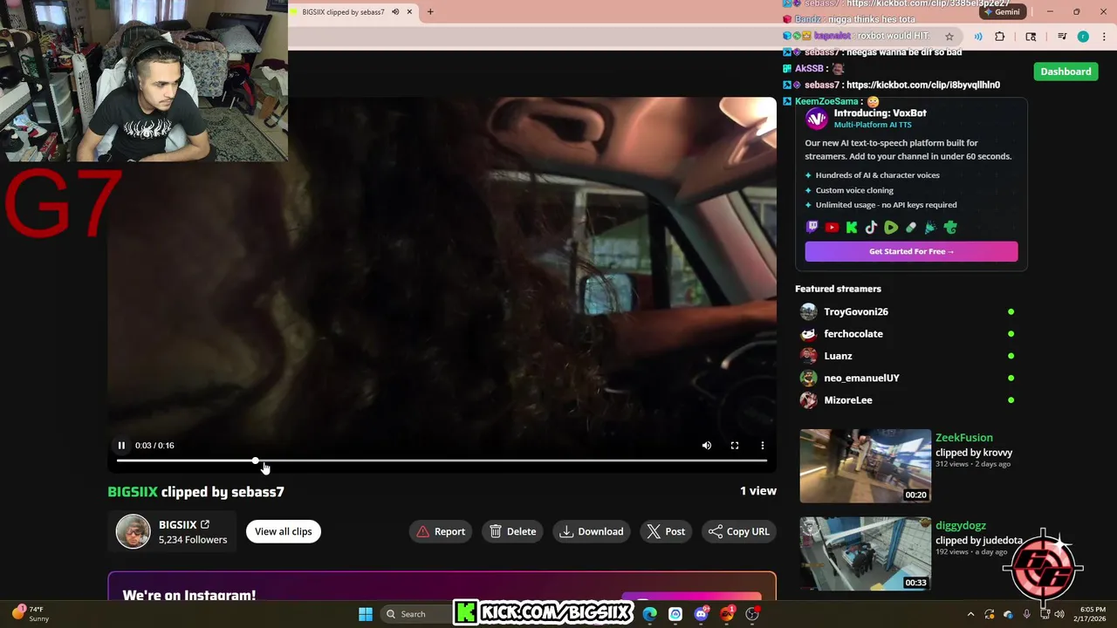This screenshot has width=1117, height=628.
Task: Open Windows Start menu
Action: pyautogui.click(x=366, y=614)
